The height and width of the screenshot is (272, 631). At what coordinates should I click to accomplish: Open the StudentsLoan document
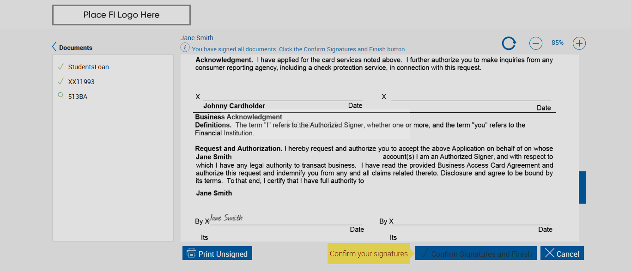(88, 67)
